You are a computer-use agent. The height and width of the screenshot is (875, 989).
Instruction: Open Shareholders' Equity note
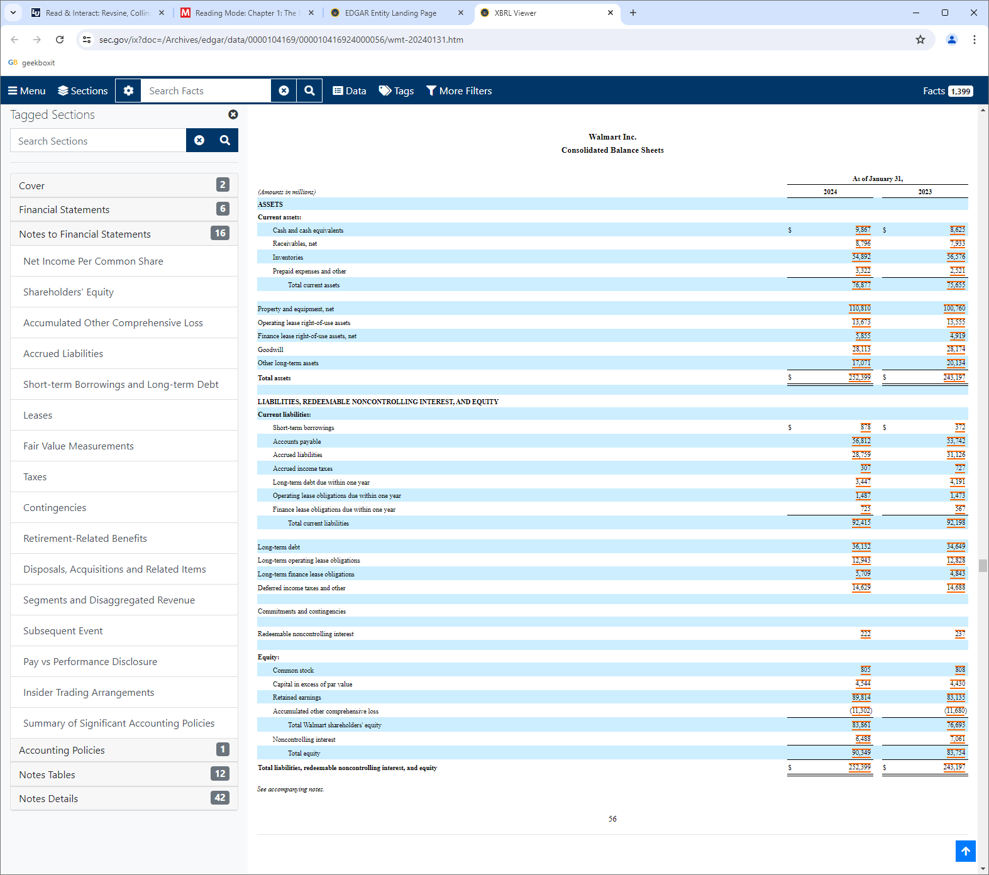click(x=124, y=292)
